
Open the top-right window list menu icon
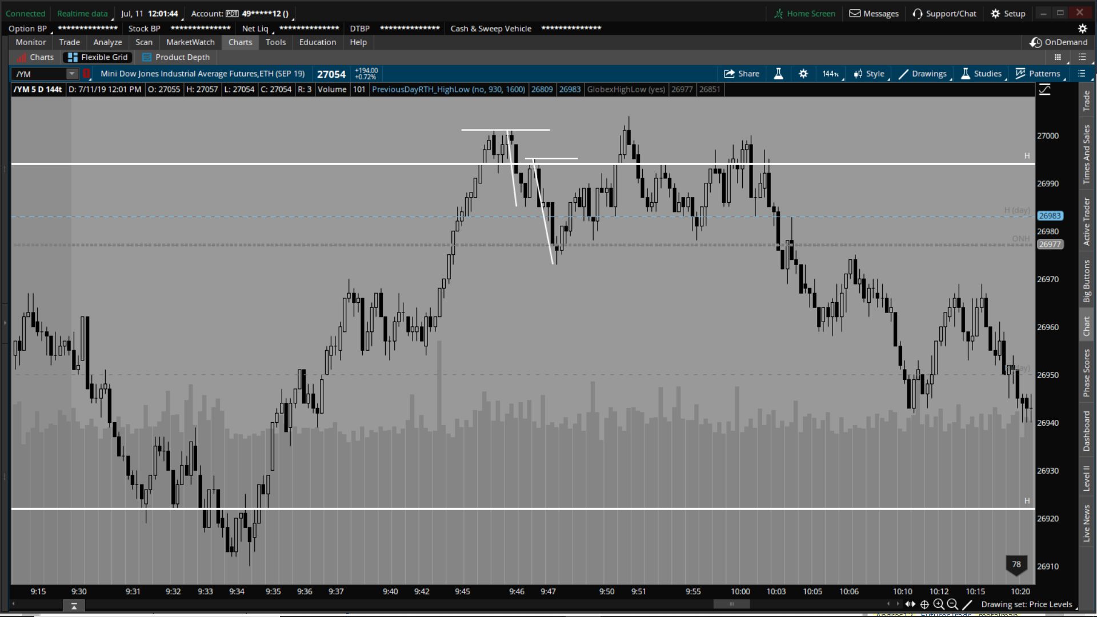tap(1082, 57)
